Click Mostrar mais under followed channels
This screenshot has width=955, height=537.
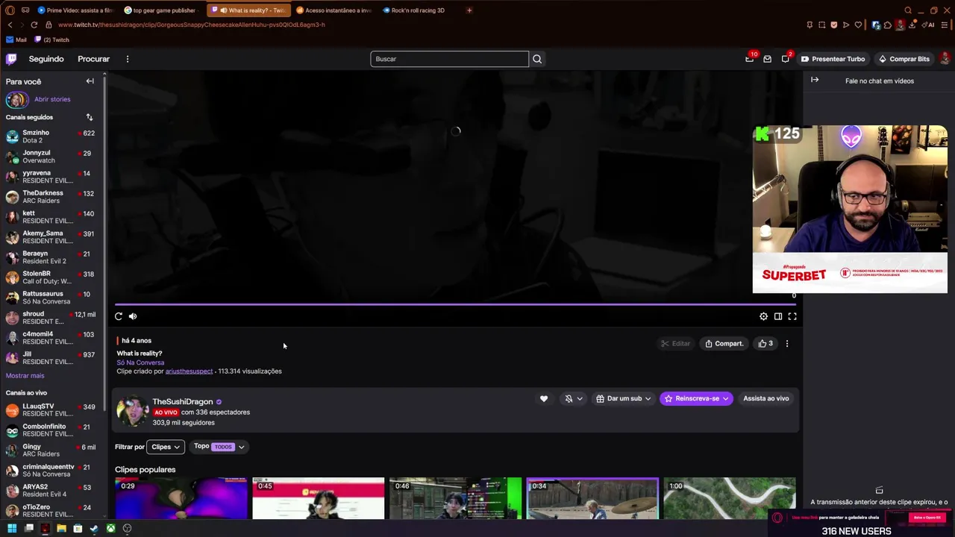point(25,376)
